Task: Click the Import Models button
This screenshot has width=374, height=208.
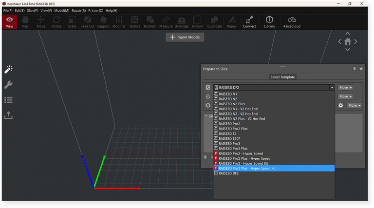Action: (185, 37)
